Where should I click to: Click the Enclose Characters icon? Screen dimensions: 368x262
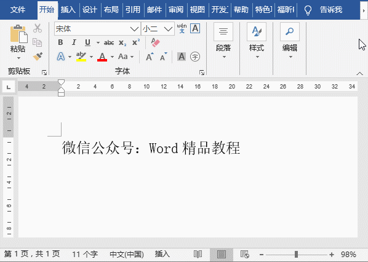(x=195, y=57)
